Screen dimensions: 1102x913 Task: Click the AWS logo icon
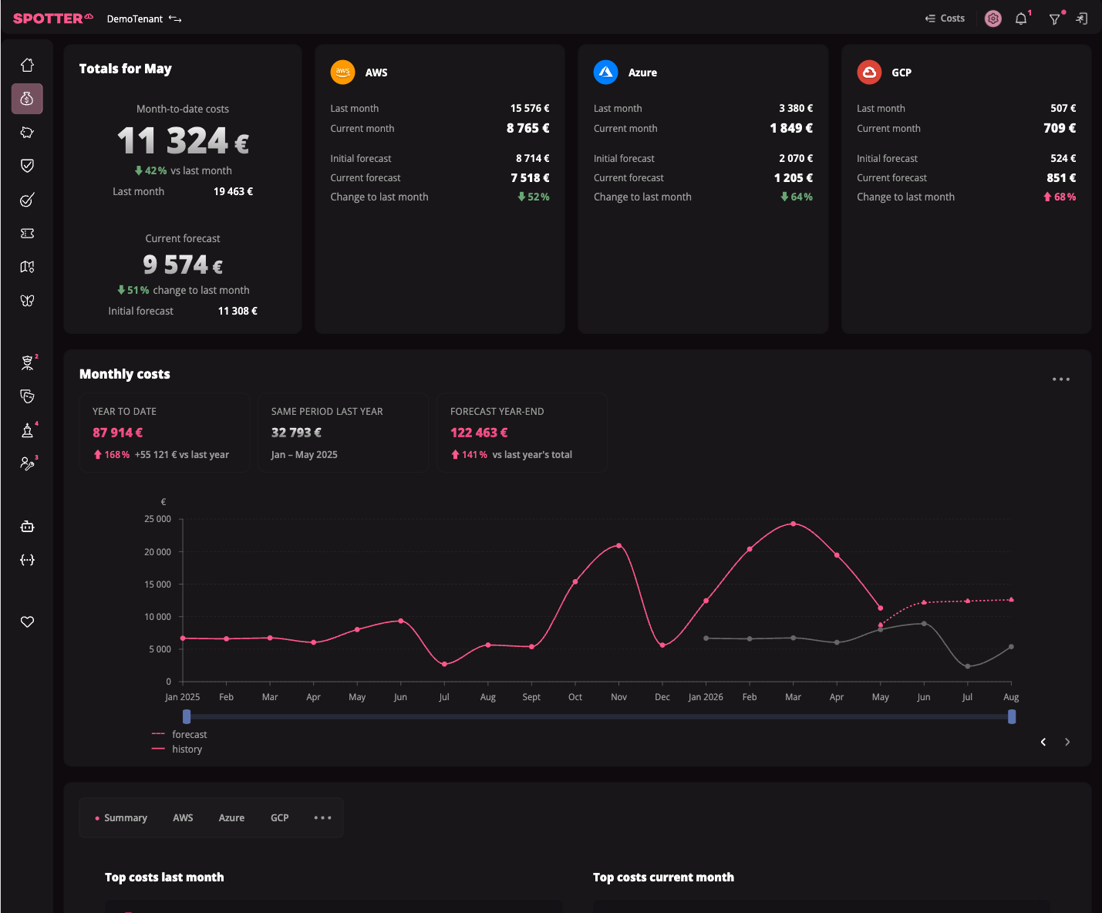343,72
